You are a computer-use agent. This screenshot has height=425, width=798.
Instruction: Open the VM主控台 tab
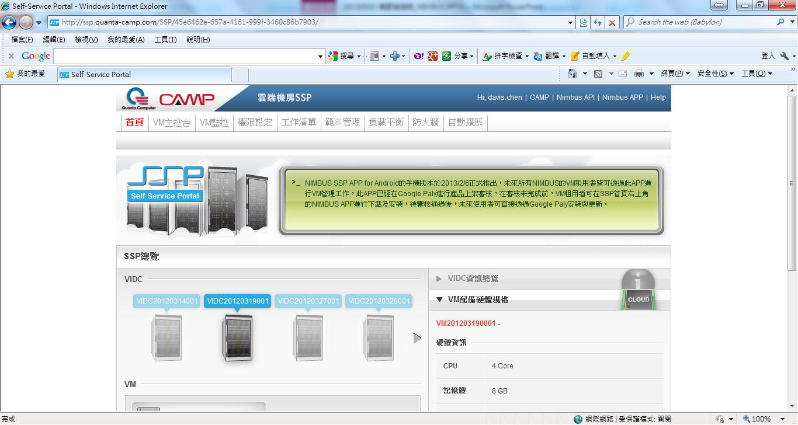pos(172,123)
